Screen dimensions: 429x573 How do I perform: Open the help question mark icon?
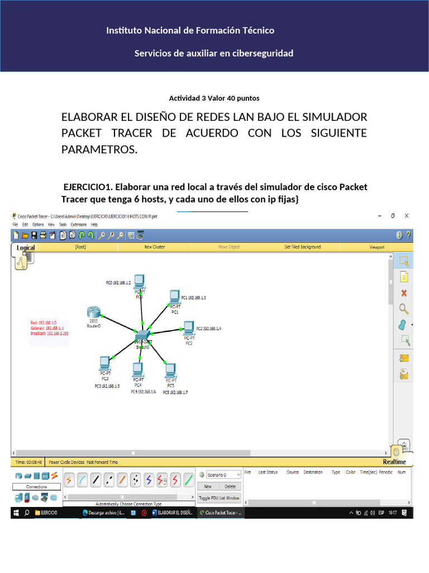[408, 236]
